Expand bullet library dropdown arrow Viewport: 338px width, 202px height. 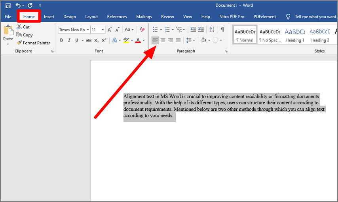(x=161, y=30)
